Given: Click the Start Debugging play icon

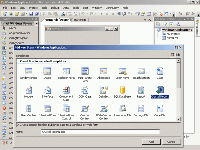Looking at the screenshot, I should 101,14.
